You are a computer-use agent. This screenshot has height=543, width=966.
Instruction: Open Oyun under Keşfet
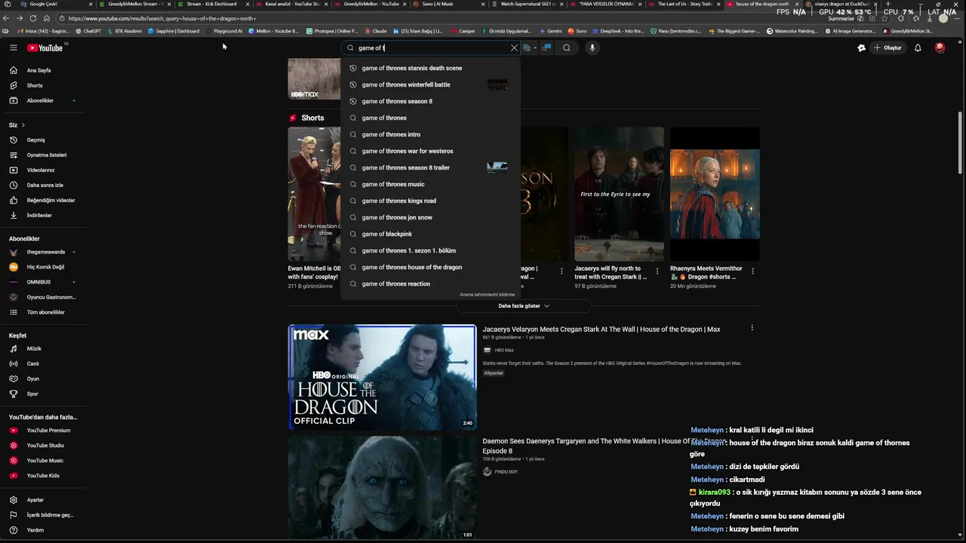33,379
